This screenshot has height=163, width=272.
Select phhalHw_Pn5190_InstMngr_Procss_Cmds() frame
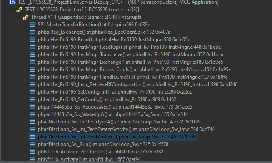click(134, 69)
